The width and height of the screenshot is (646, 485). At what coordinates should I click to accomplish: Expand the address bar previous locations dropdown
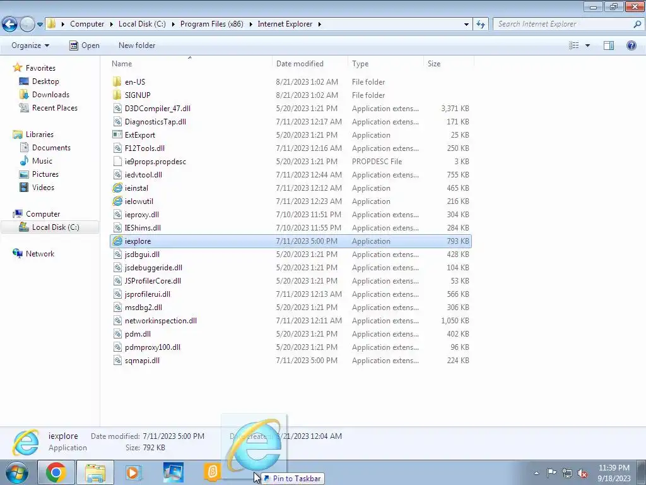pos(466,25)
